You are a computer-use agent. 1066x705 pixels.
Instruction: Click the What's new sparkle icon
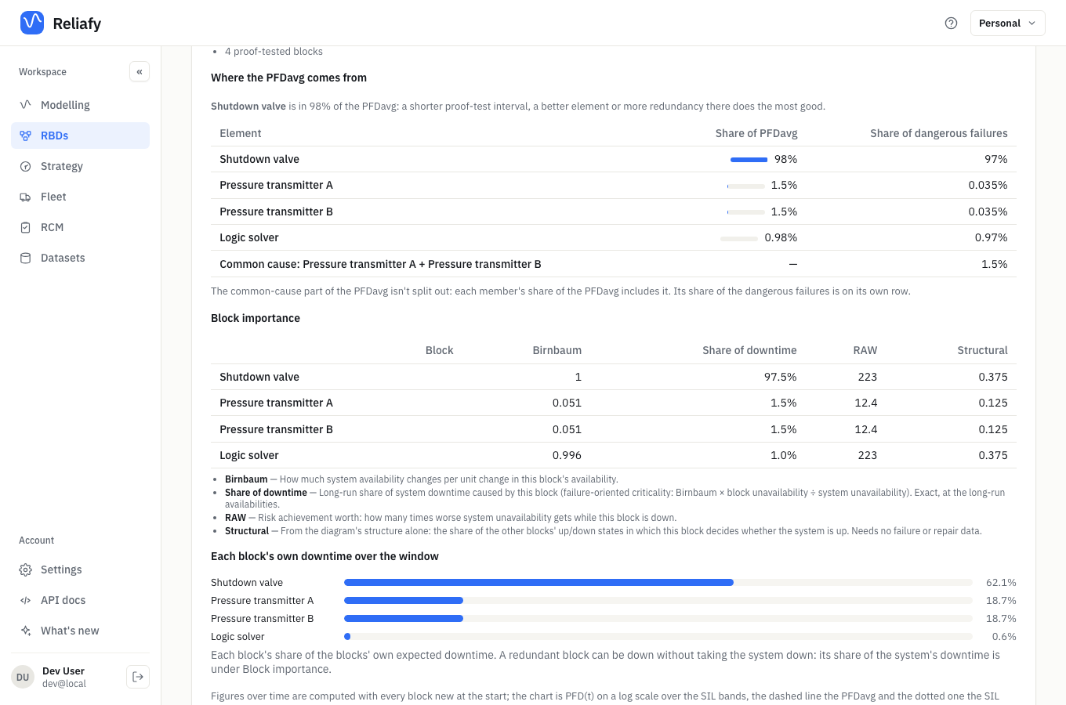tap(25, 631)
